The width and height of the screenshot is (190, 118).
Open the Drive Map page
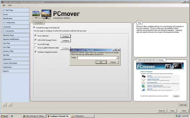click(15, 47)
